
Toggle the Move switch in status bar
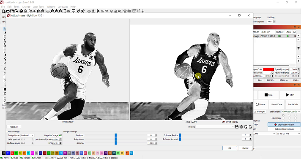click(x=2, y=158)
